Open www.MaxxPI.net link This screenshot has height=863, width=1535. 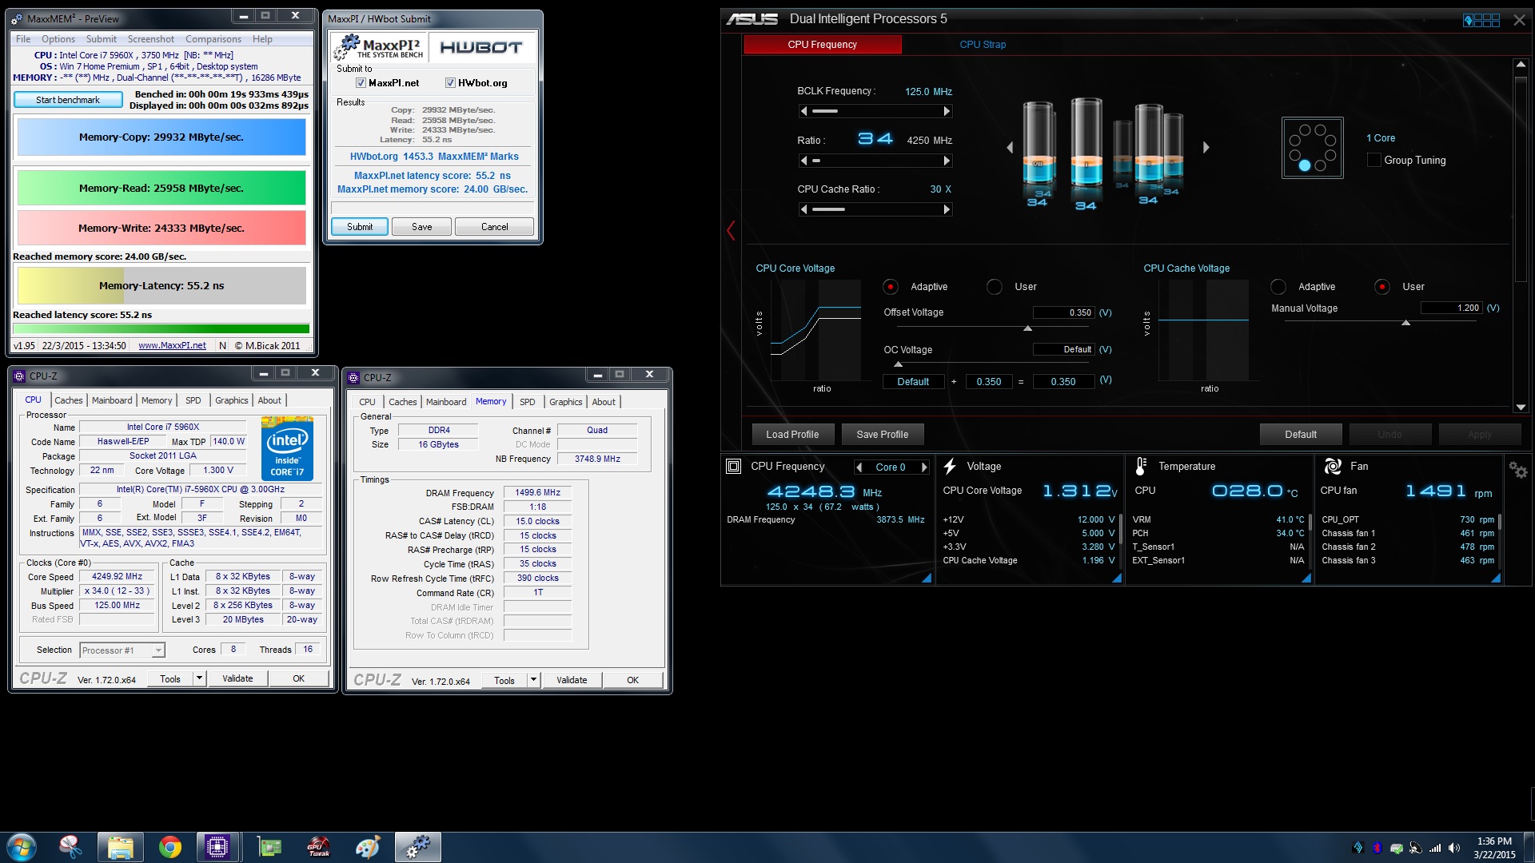pyautogui.click(x=172, y=346)
